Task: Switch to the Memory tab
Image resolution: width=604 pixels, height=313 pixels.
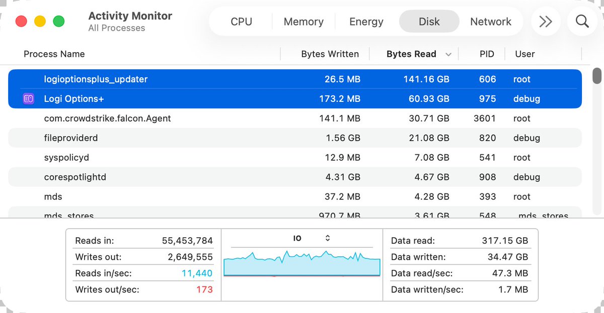Action: (304, 22)
